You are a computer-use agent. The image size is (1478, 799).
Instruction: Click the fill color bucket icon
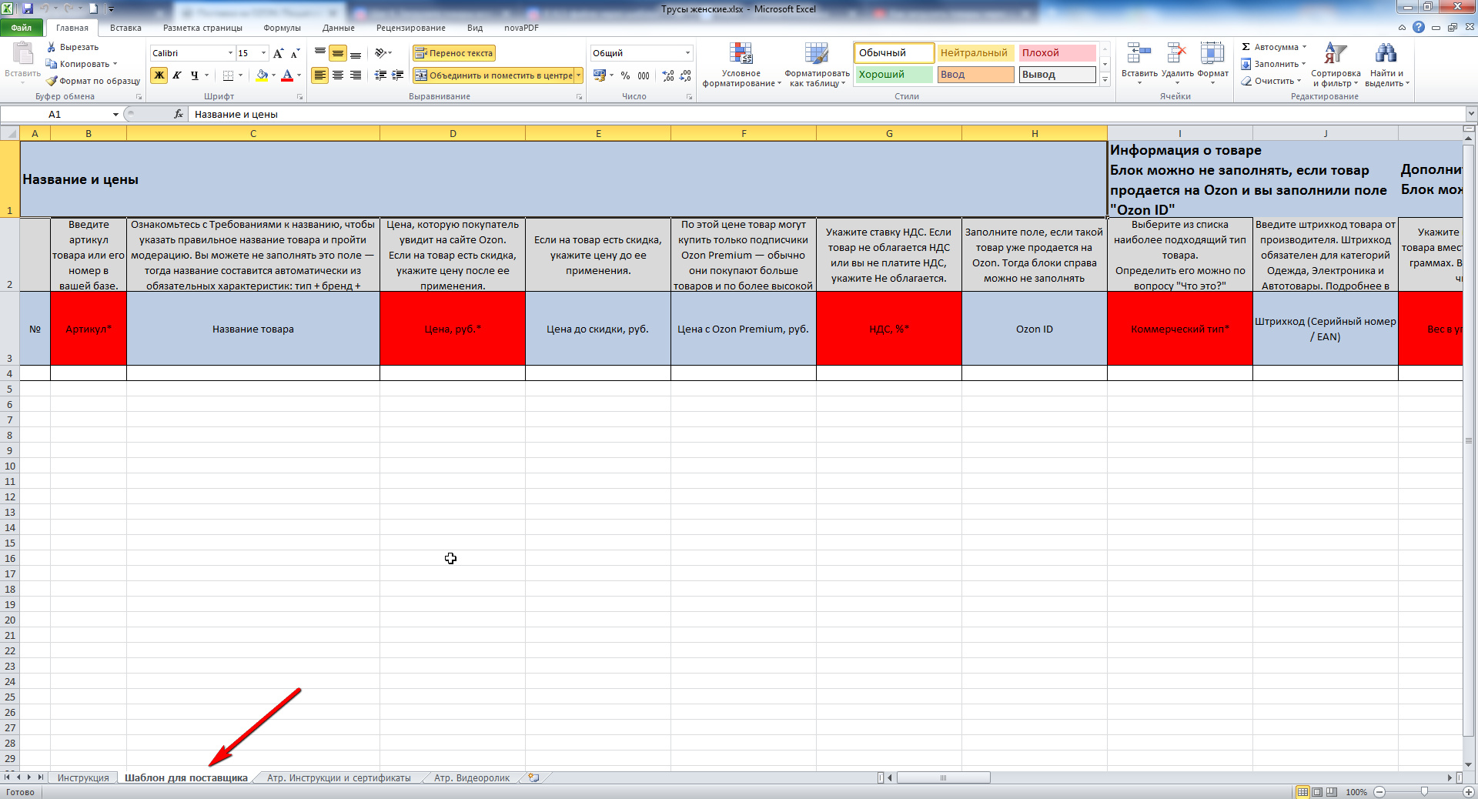(262, 75)
